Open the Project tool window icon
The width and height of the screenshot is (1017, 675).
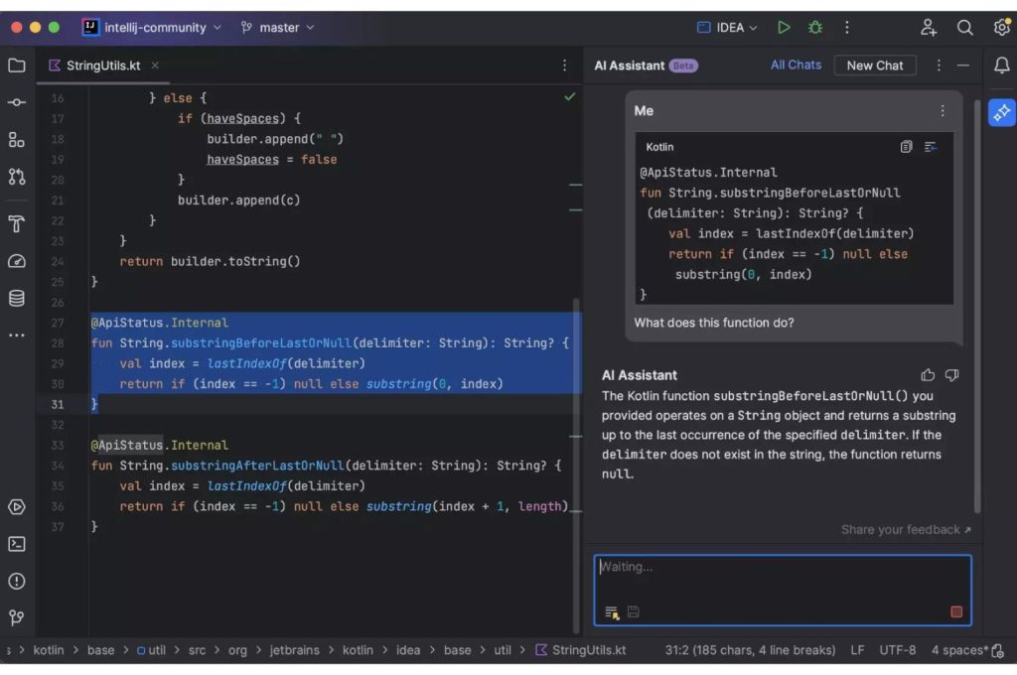[16, 66]
